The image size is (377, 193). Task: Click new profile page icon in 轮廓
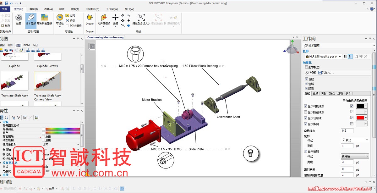pos(356,56)
